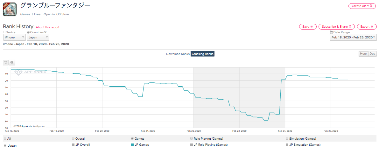This screenshot has height=160, width=379.
Task: Click the Granblue Fantasy app icon
Action: pyautogui.click(x=10, y=10)
